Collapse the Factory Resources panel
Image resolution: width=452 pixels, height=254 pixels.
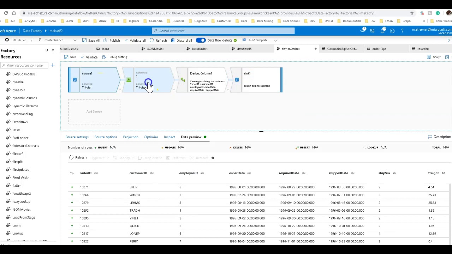pos(53,50)
